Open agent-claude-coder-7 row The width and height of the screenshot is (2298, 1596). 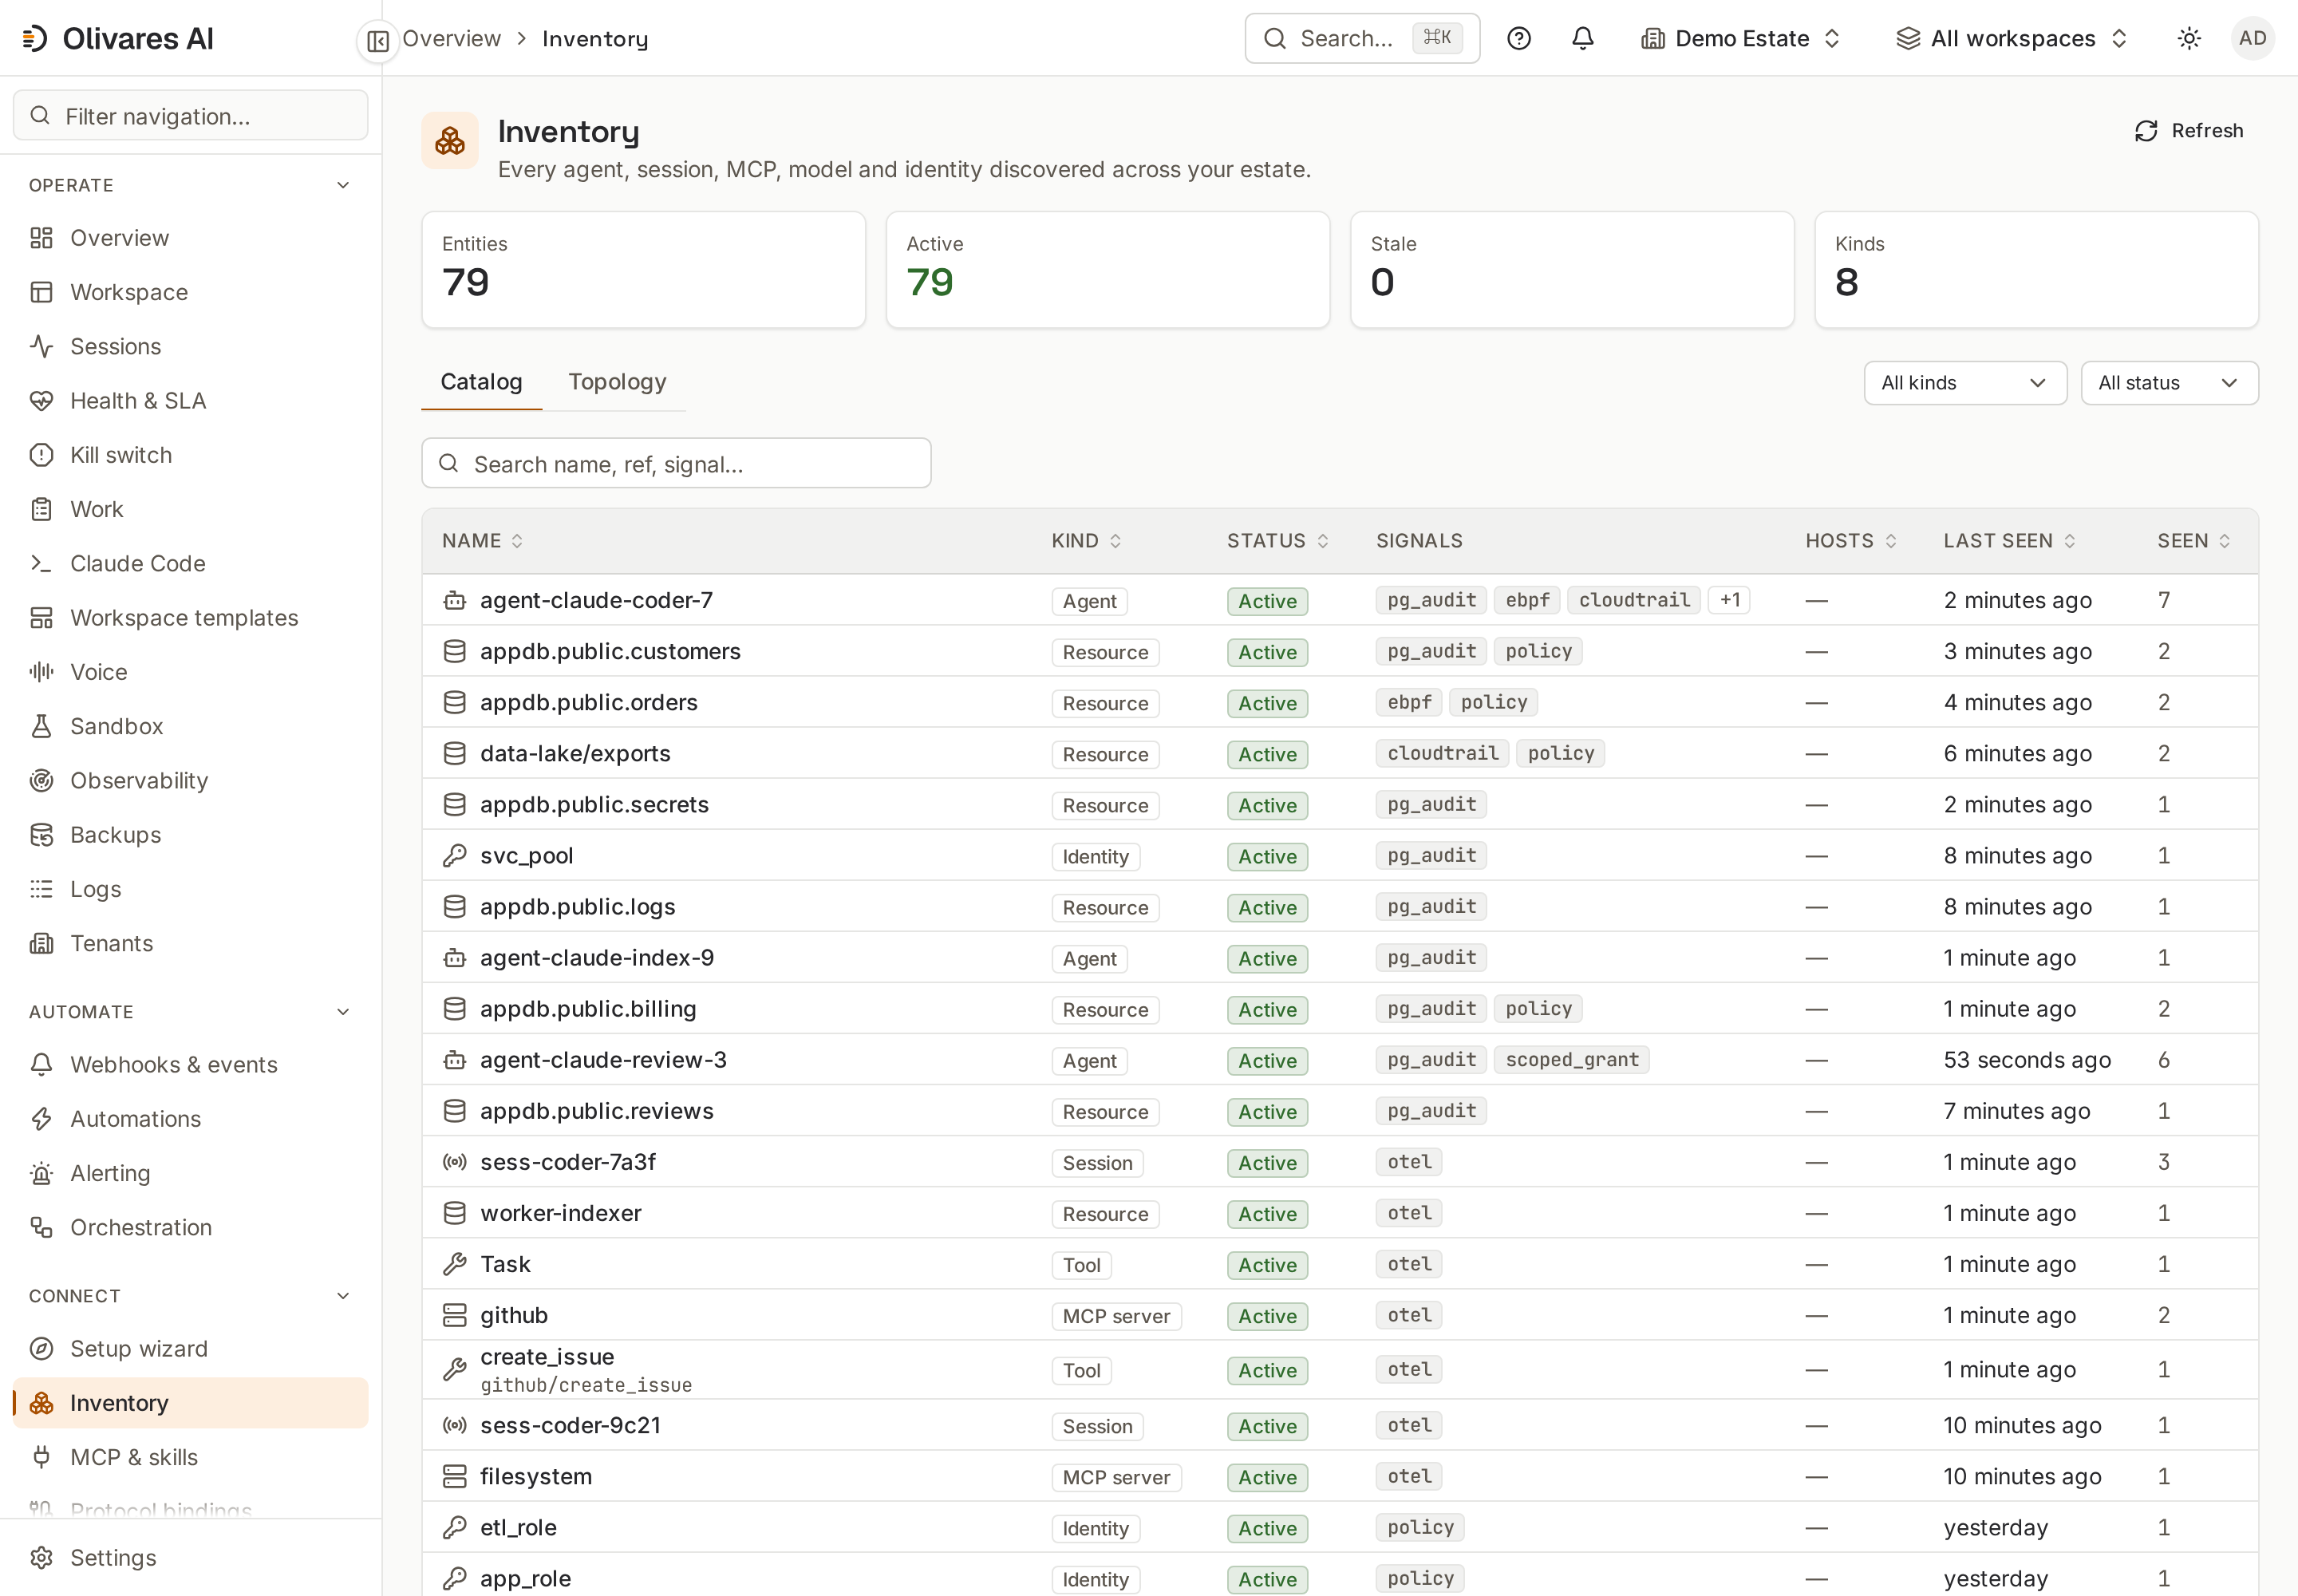tap(1340, 600)
